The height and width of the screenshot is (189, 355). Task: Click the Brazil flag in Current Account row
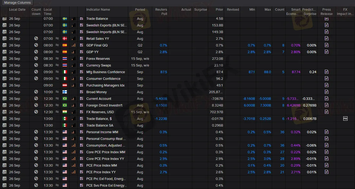click(x=65, y=99)
